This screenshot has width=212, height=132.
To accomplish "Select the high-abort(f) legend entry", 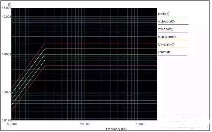I will [x=166, y=21].
